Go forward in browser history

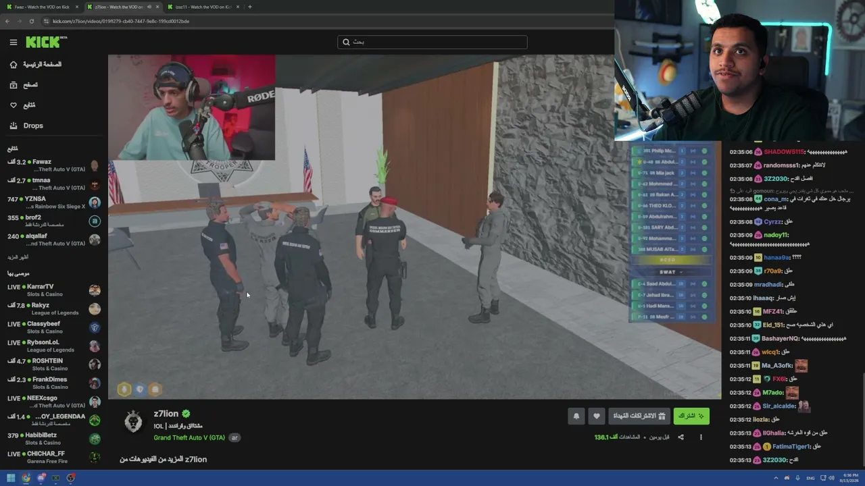tap(20, 21)
